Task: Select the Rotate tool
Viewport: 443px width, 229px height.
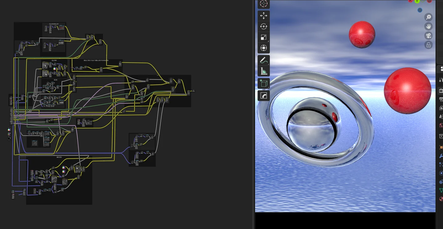Action: point(264,26)
